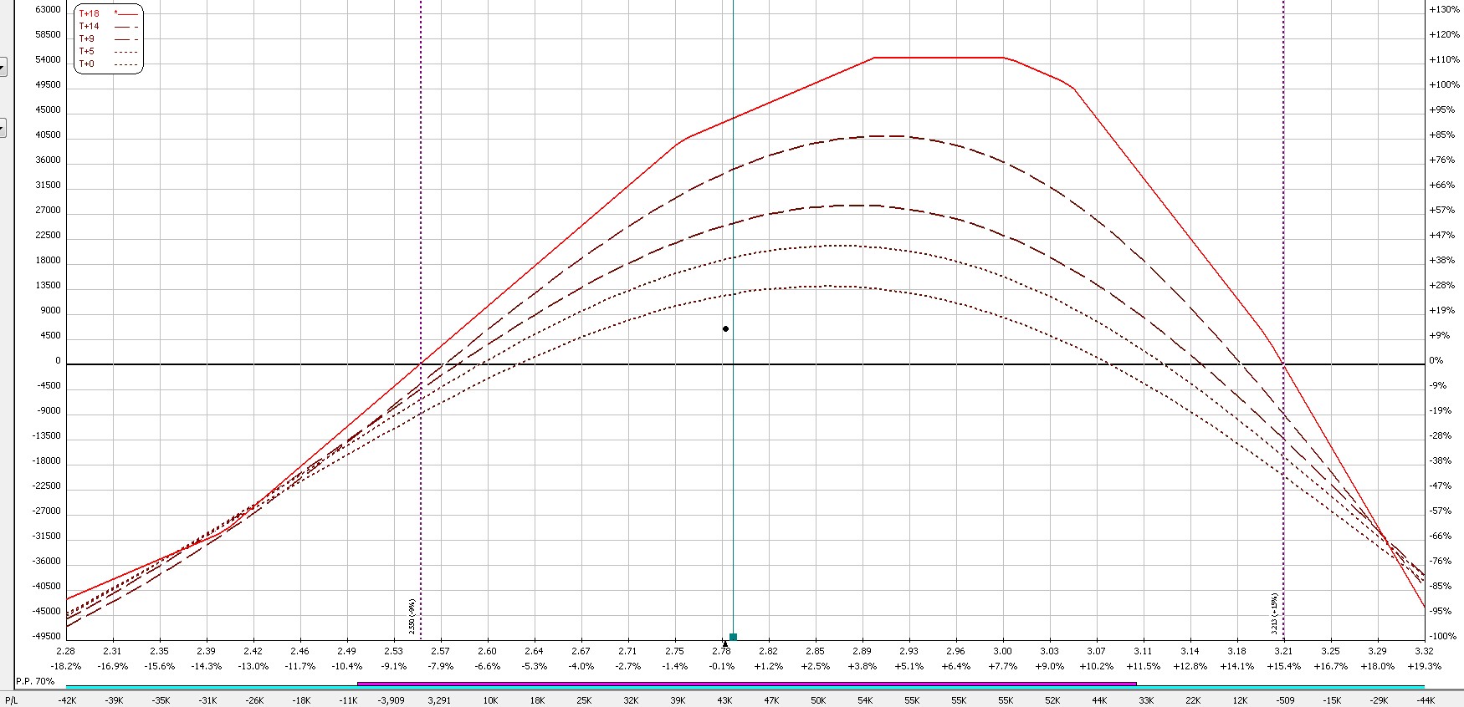Click the 54K value in the P/L row

pos(865,700)
